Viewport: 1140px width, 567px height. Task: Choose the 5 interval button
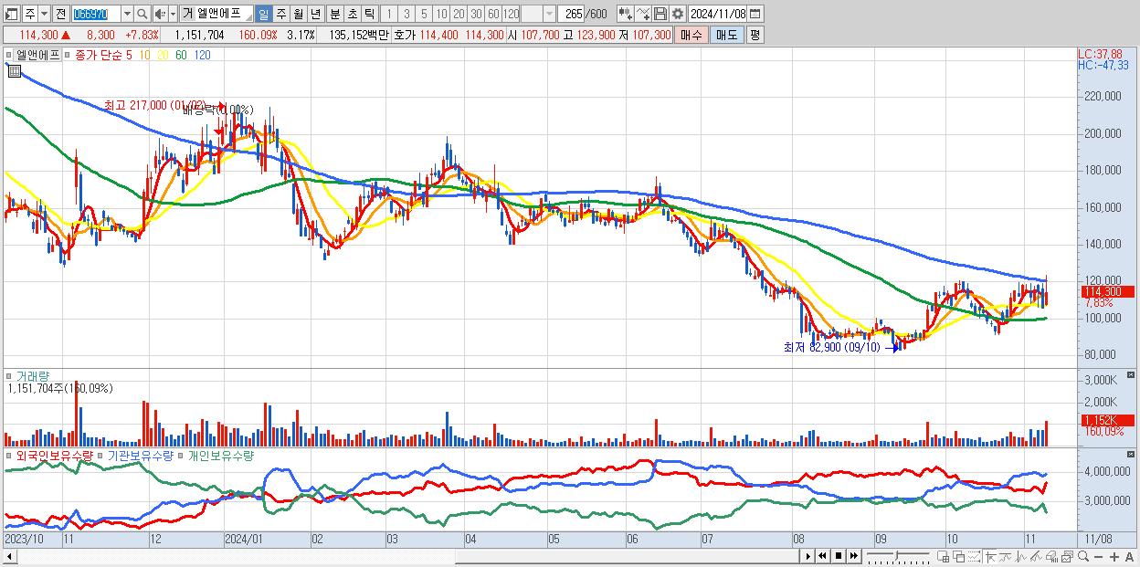(424, 14)
